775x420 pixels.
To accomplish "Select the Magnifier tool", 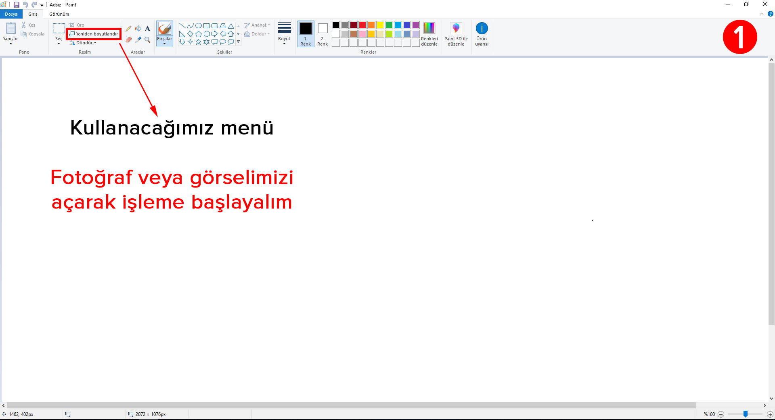I will (148, 40).
